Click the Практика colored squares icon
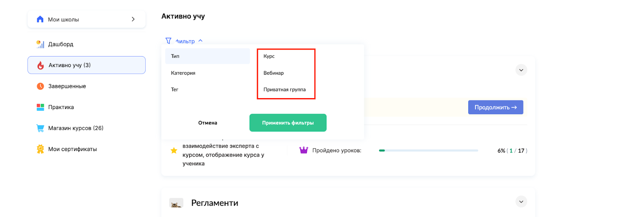This screenshot has height=217, width=628. click(40, 107)
